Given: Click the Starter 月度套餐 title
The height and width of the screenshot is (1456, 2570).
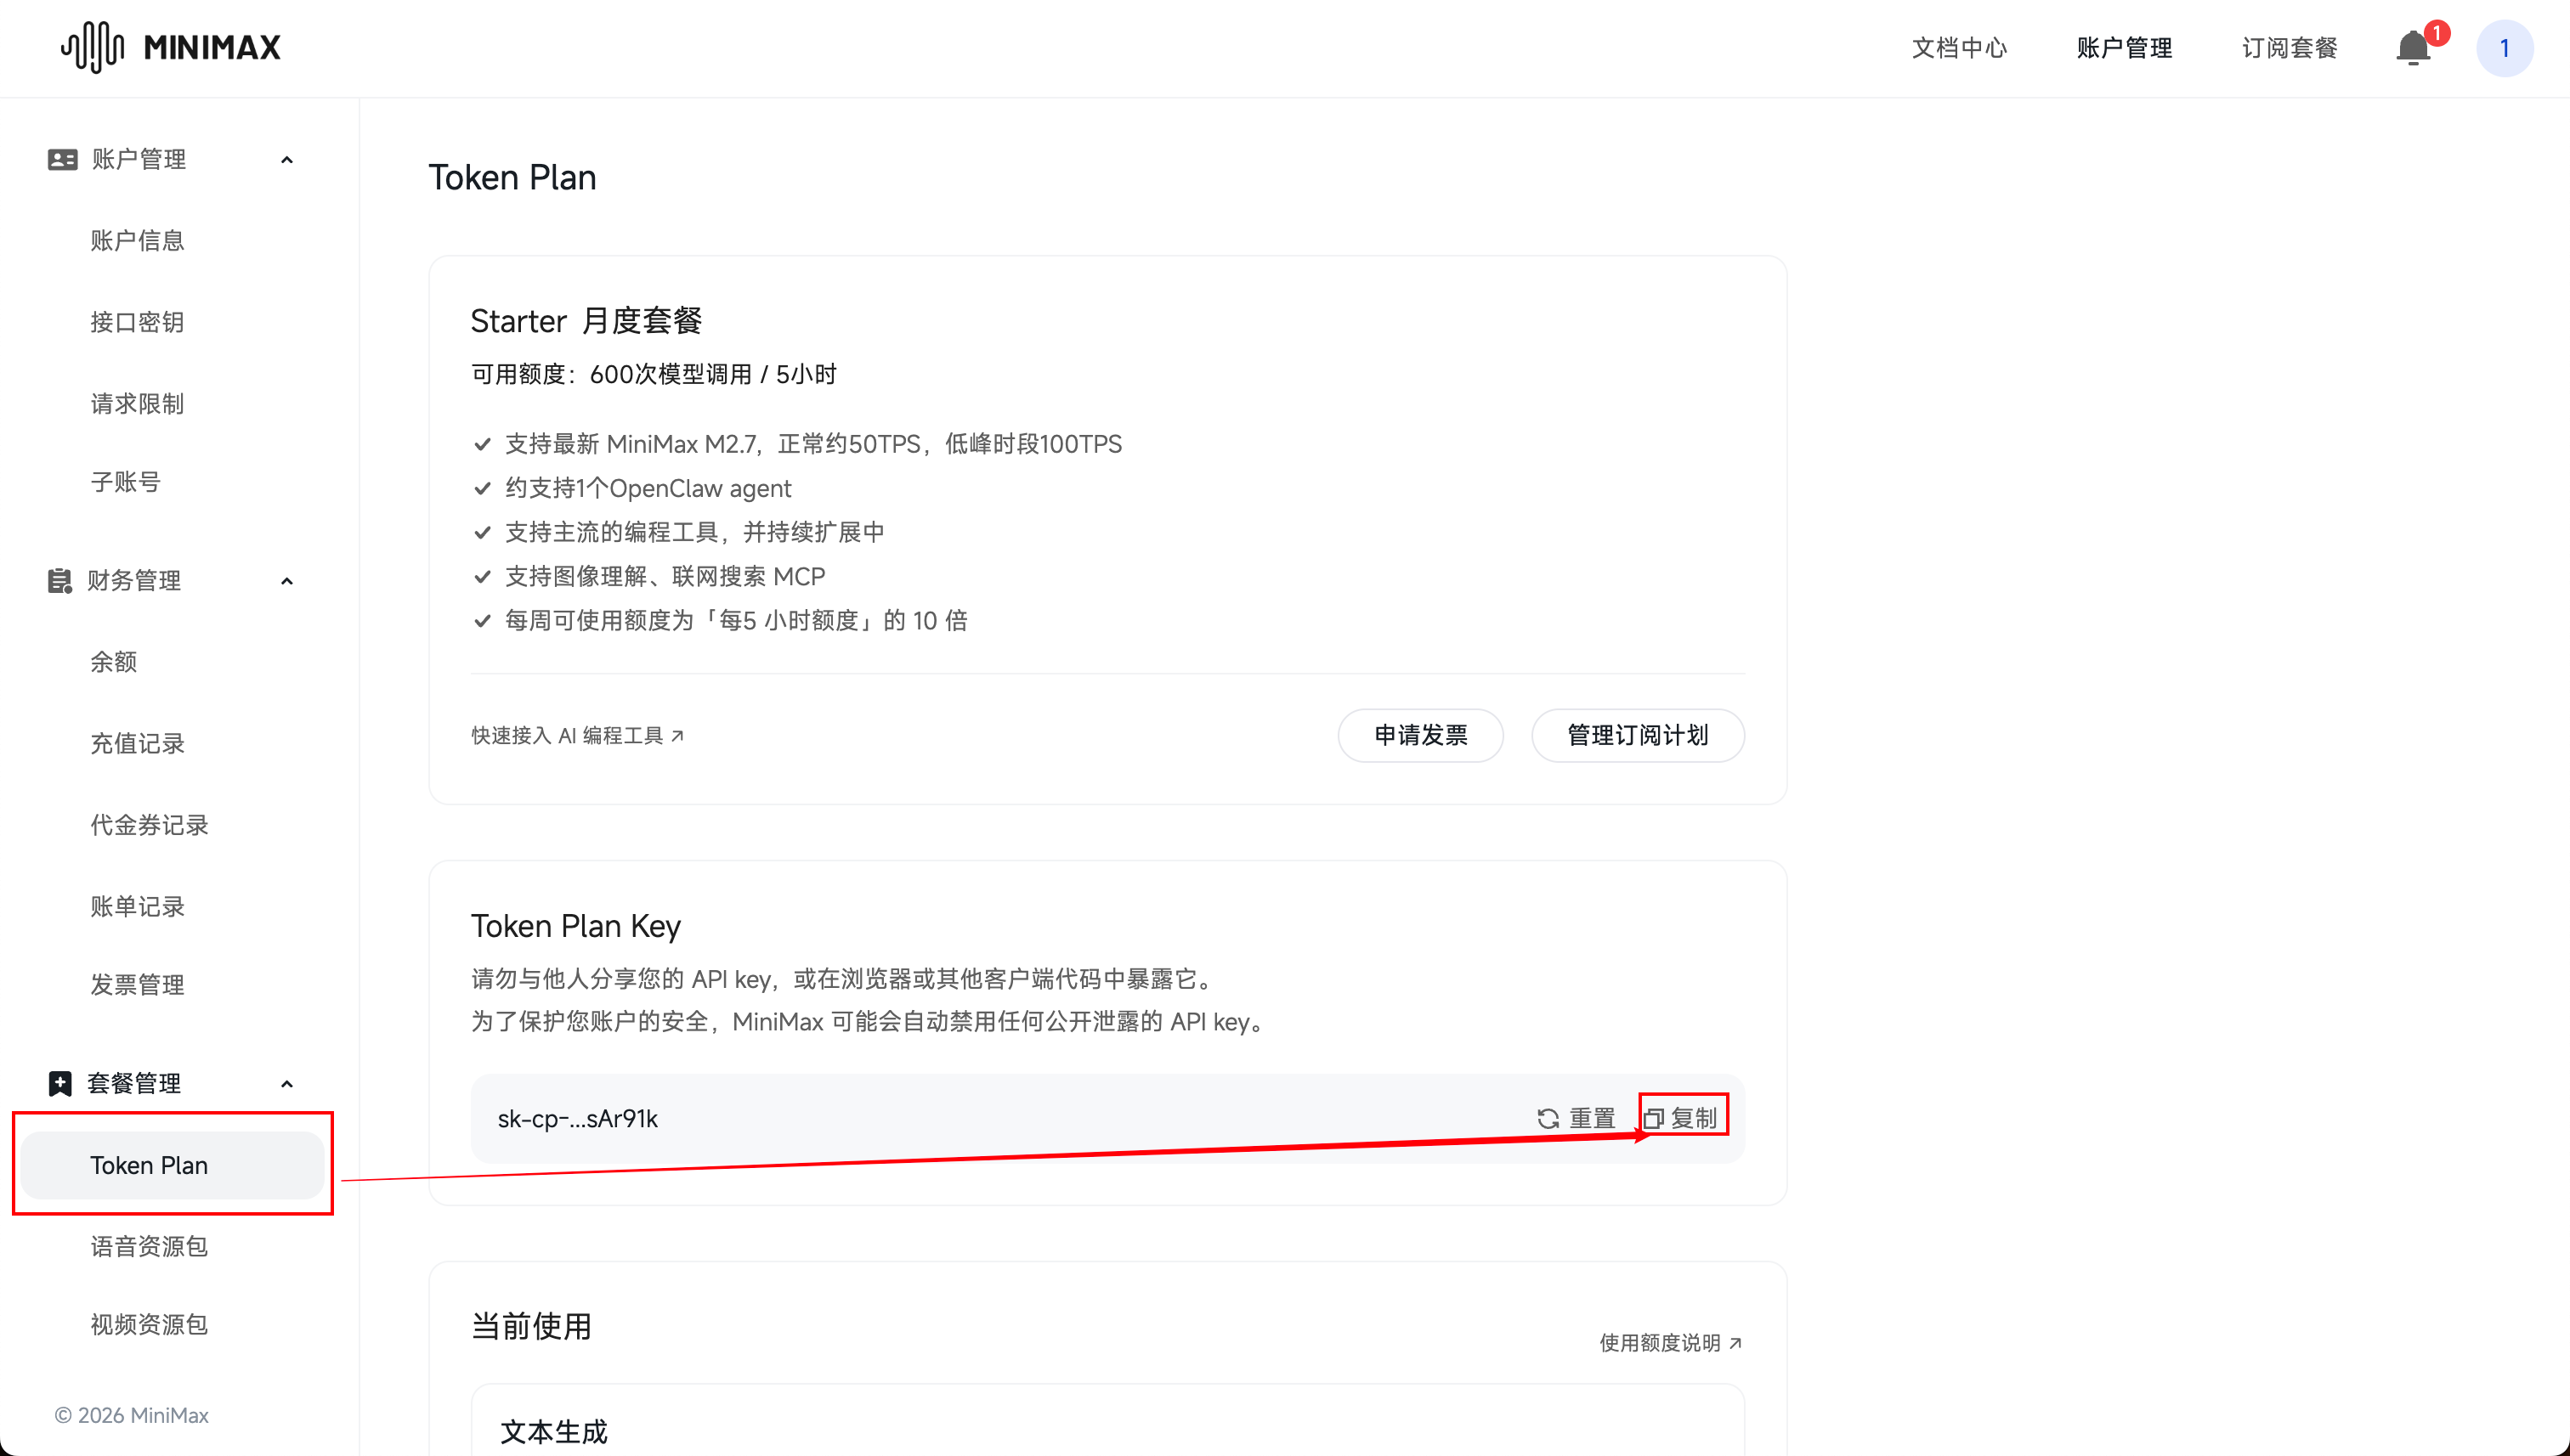Looking at the screenshot, I should click(x=586, y=321).
